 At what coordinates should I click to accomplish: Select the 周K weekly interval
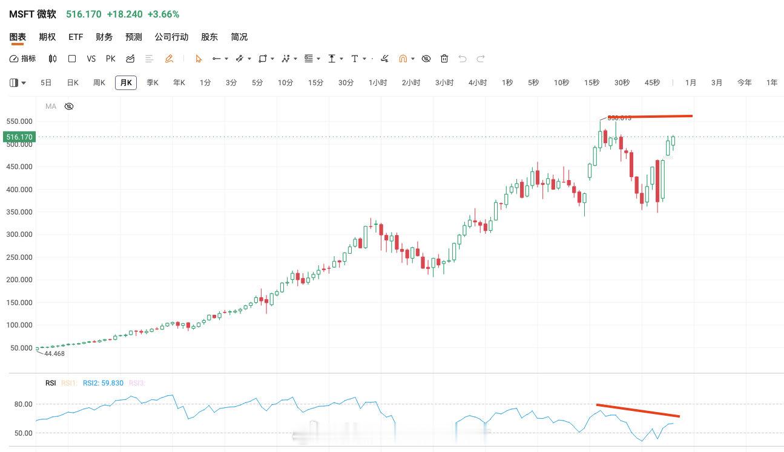point(99,83)
